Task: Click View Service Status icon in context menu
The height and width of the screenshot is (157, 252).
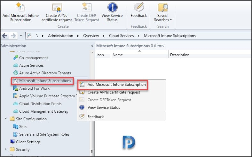Action: 82,107
